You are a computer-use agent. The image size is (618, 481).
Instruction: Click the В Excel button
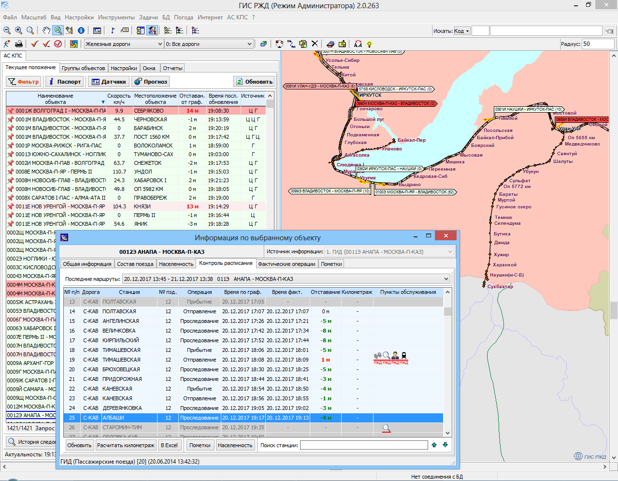(169, 445)
